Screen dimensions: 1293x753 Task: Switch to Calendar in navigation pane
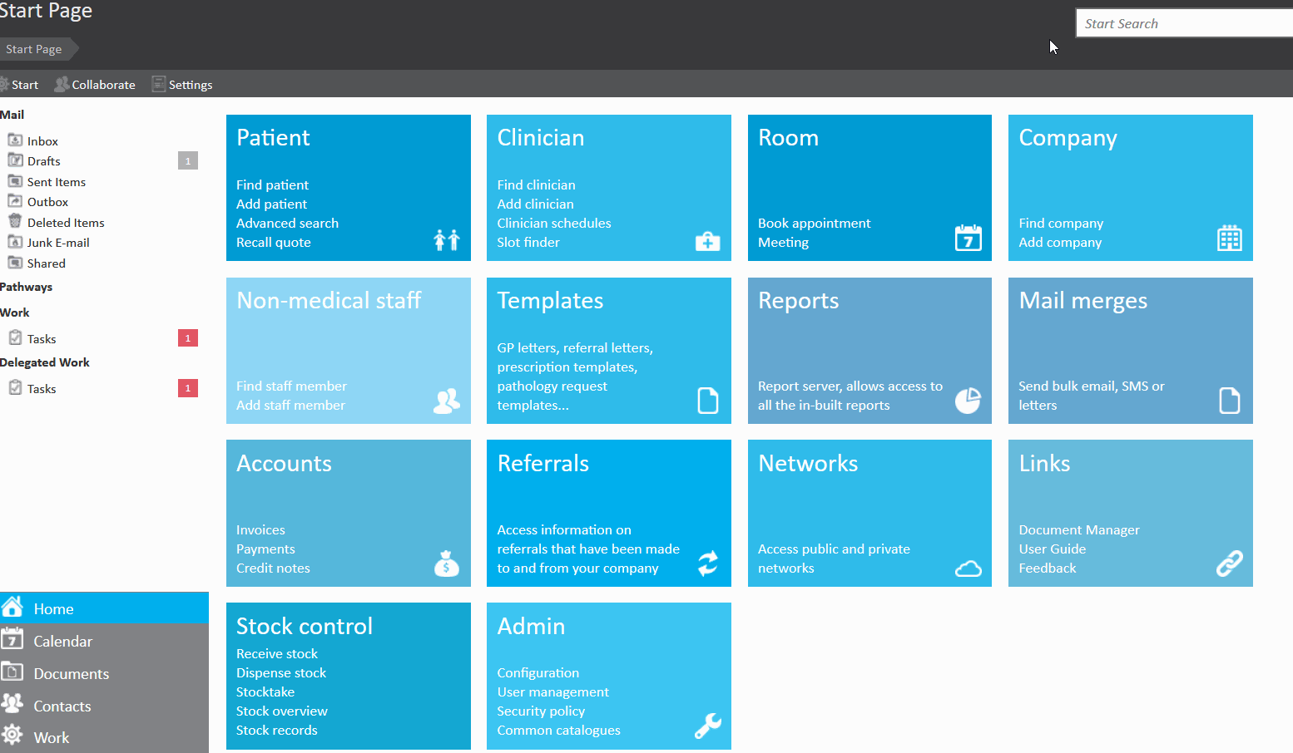pyautogui.click(x=62, y=641)
